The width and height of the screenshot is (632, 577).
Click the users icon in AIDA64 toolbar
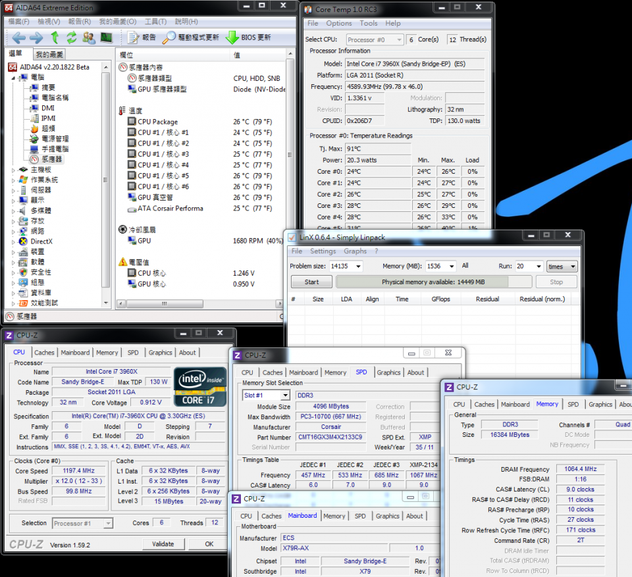(88, 38)
